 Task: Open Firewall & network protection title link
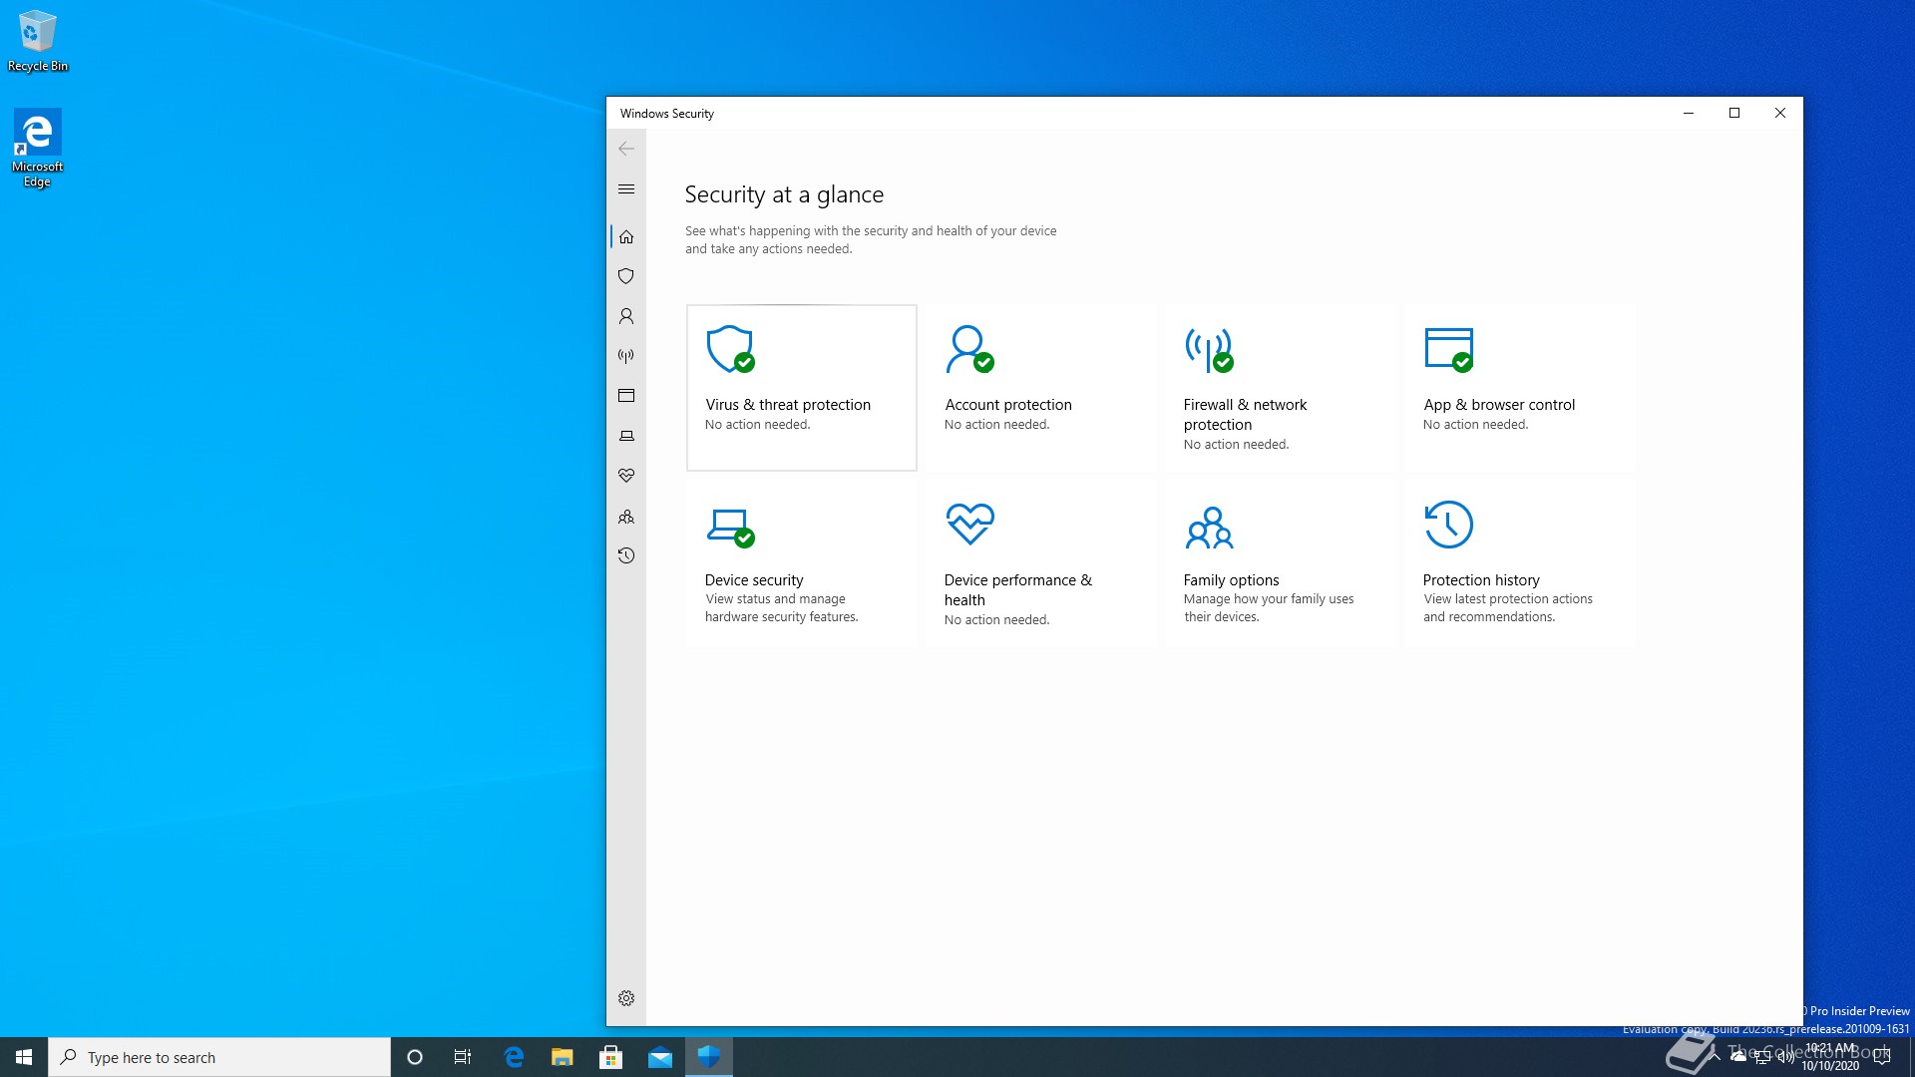(x=1245, y=414)
